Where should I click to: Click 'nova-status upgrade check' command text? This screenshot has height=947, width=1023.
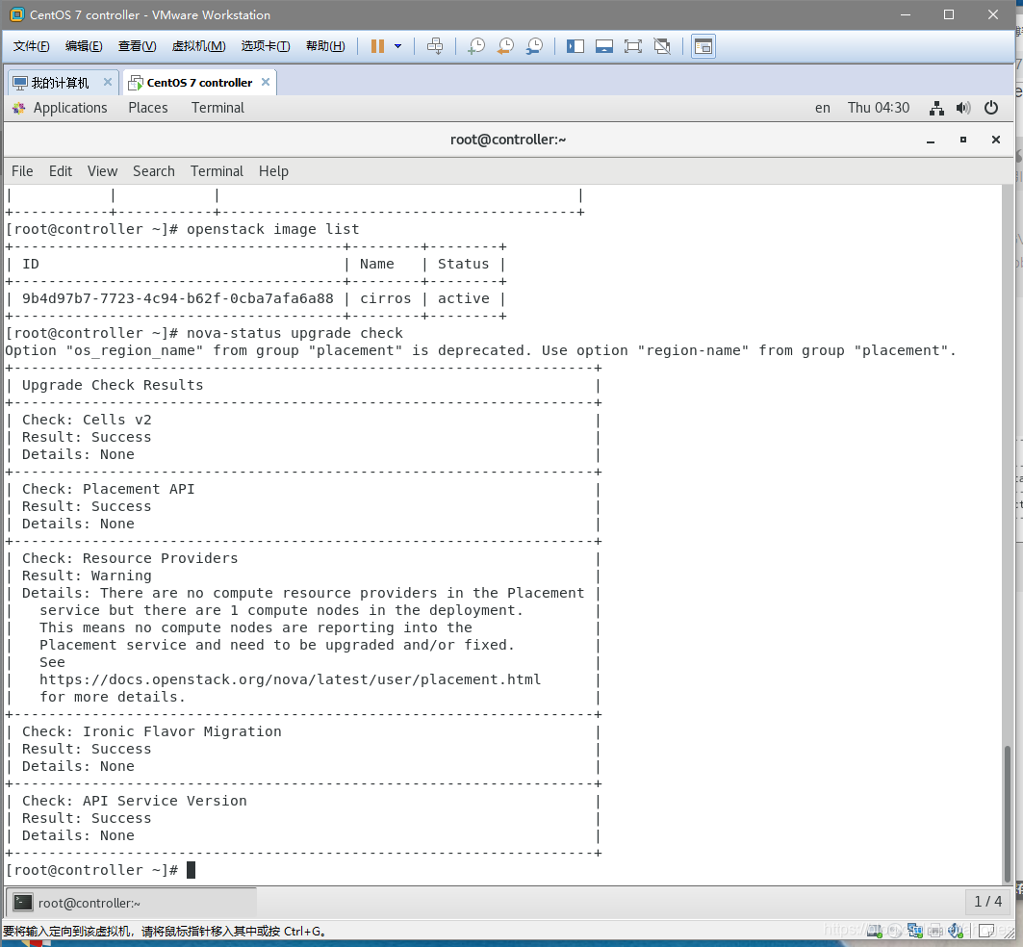(x=294, y=333)
